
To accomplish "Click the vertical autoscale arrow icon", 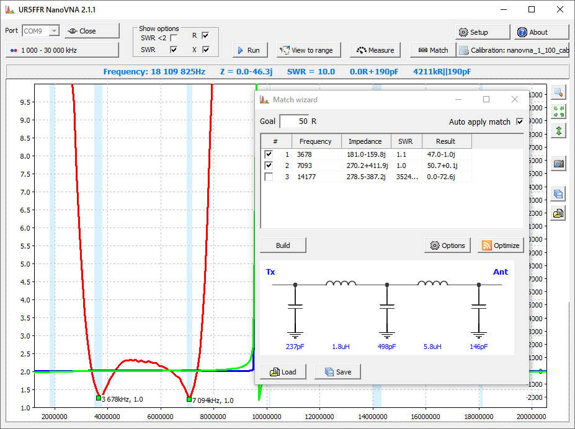I will click(558, 131).
